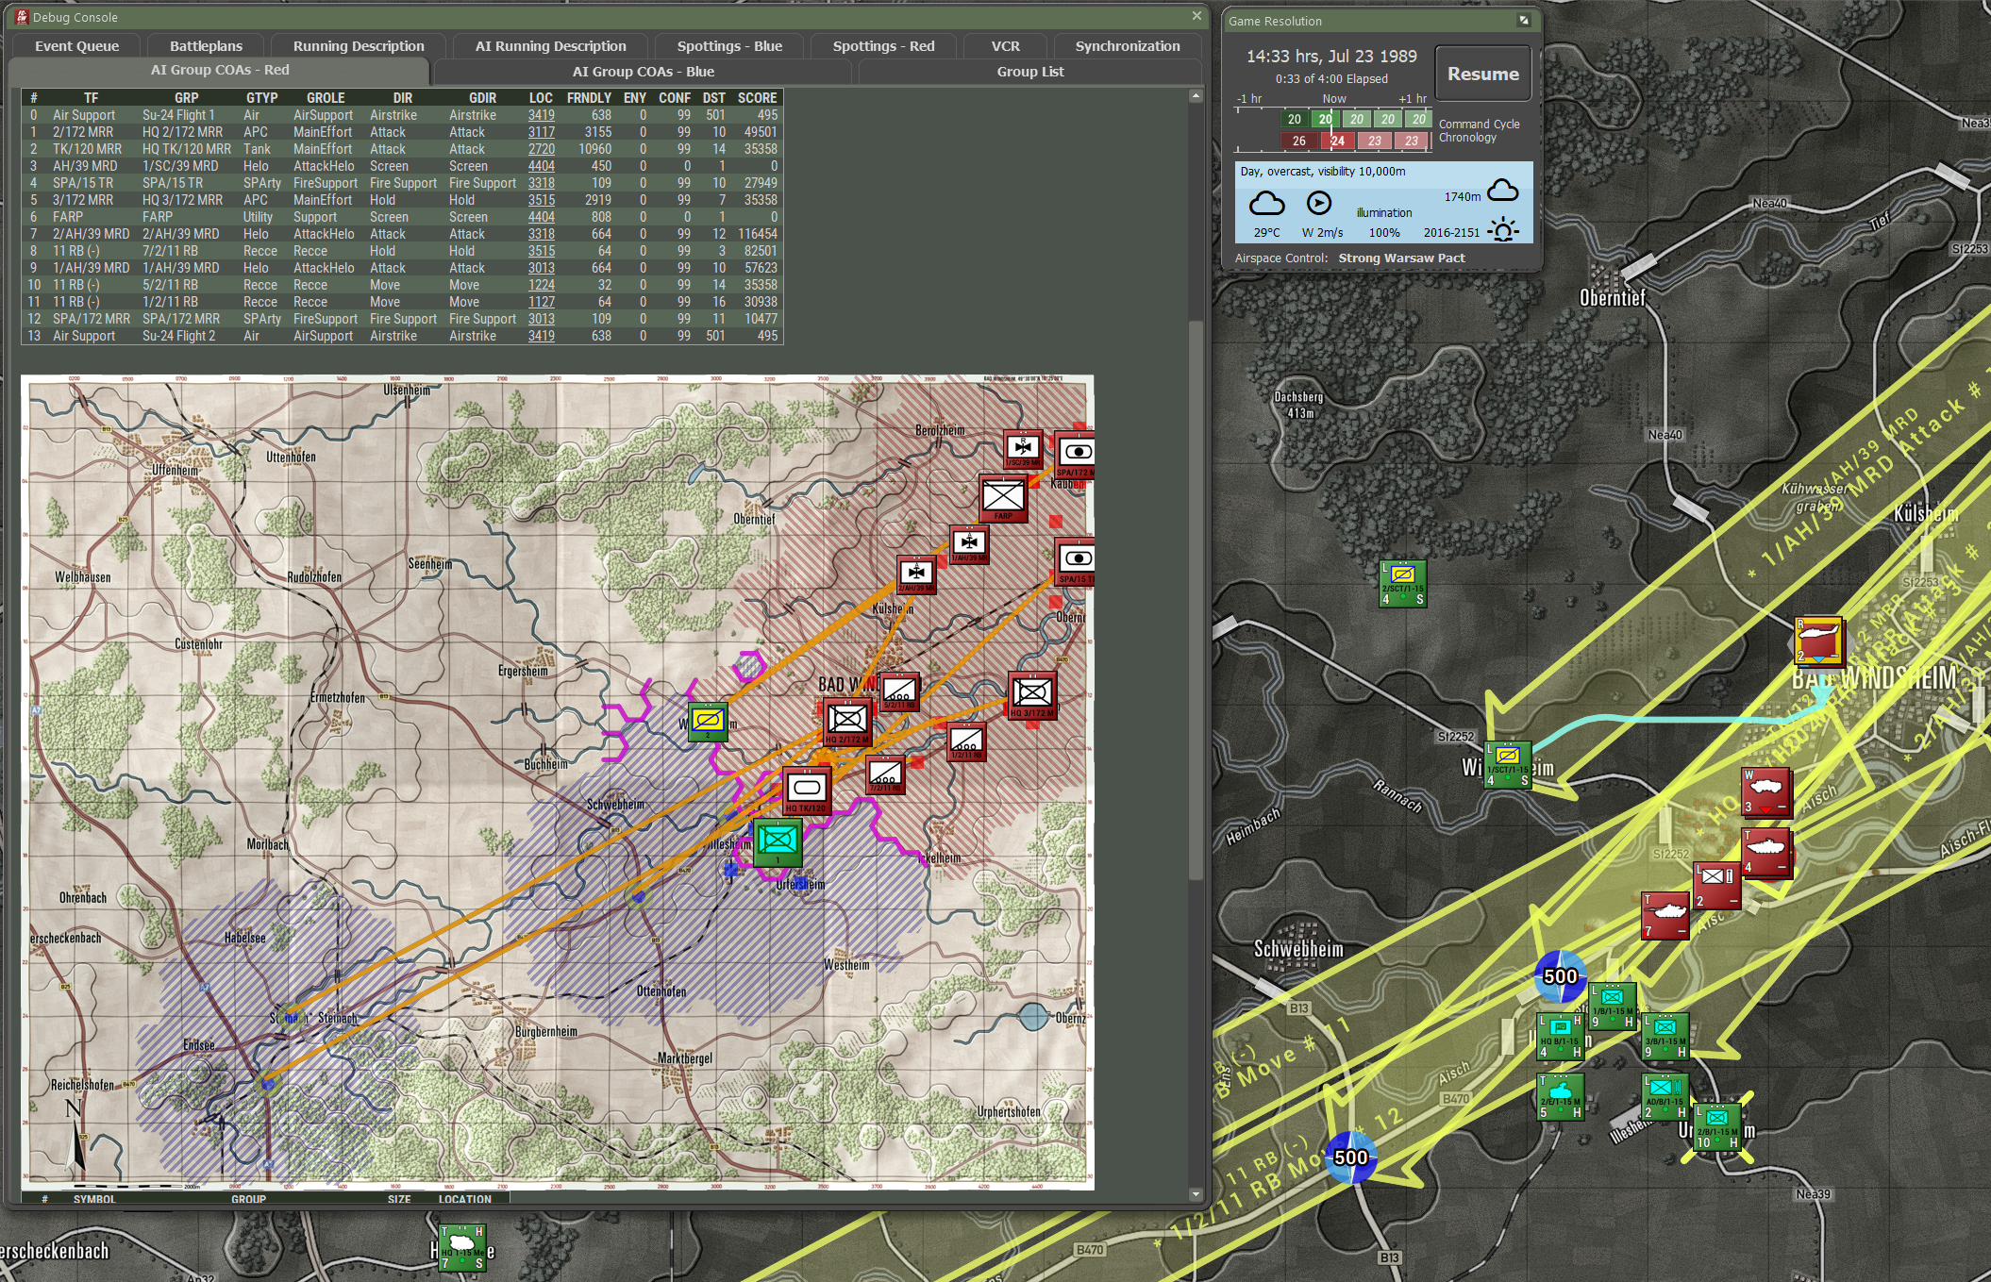Open the Group List tab
1991x1282 pixels.
point(1029,72)
